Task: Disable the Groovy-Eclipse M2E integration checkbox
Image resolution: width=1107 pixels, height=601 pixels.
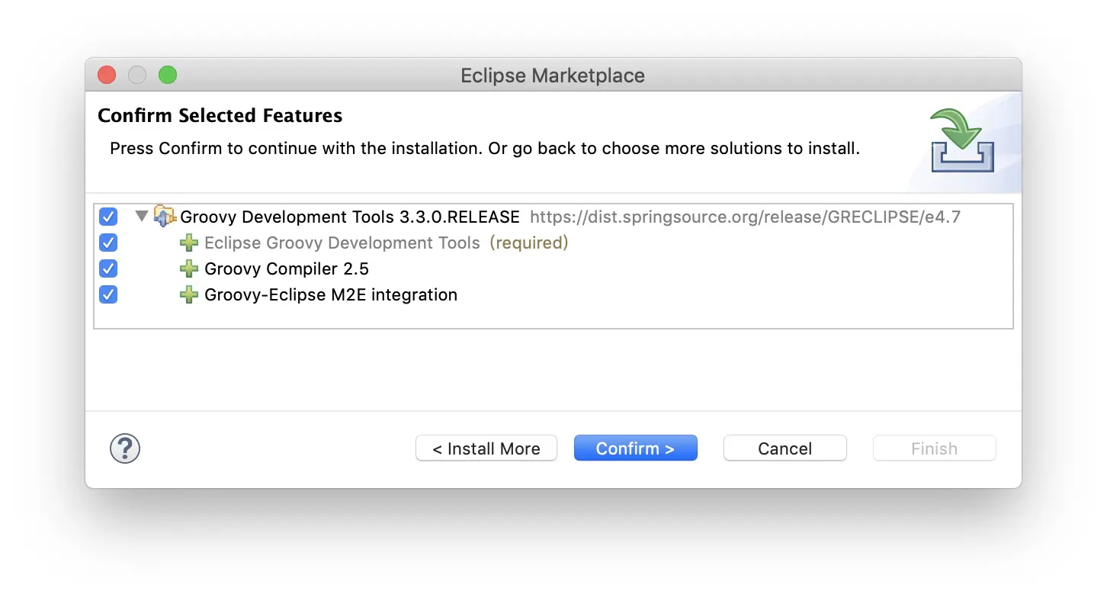Action: tap(108, 295)
